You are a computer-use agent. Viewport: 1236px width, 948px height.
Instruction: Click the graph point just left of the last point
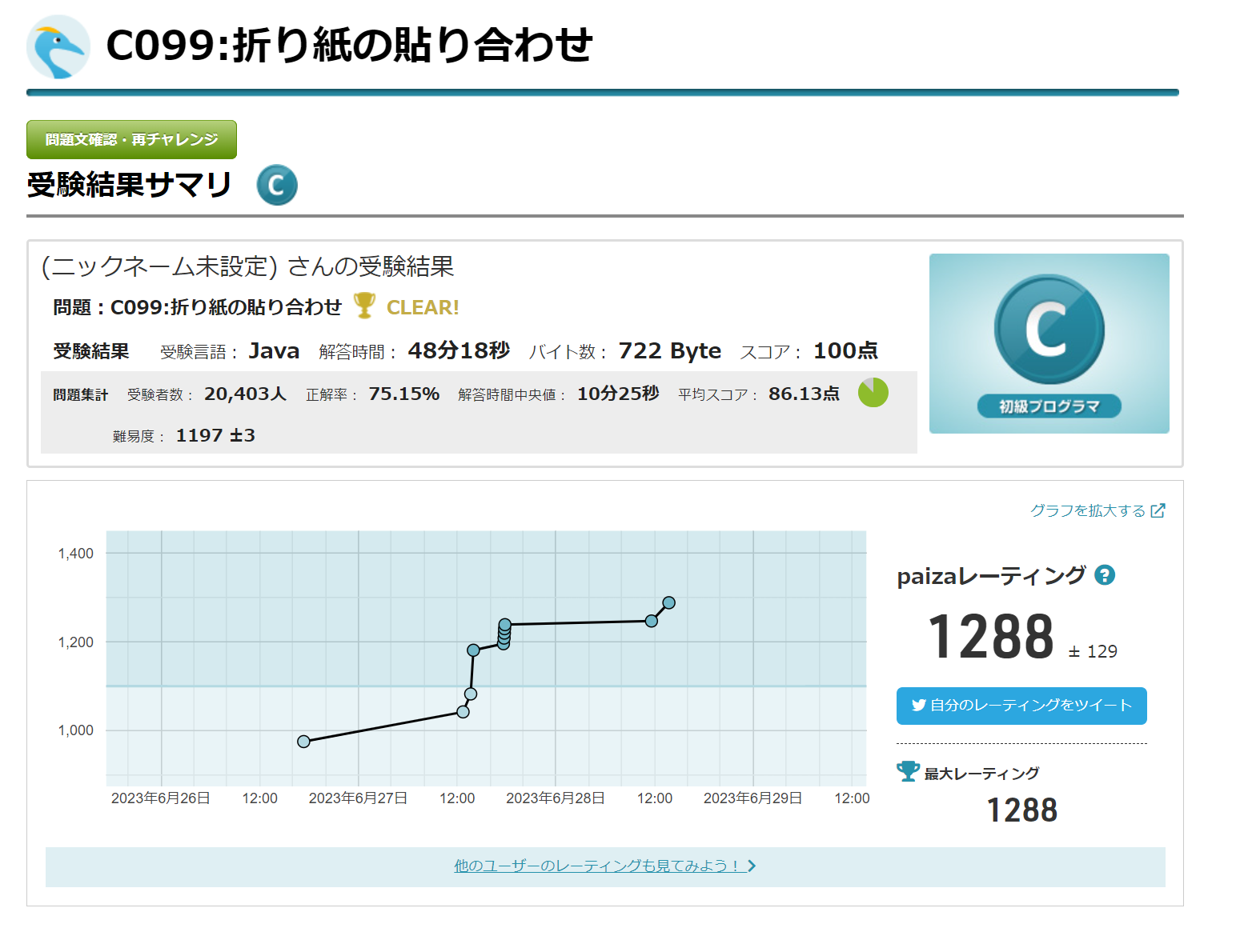[651, 621]
